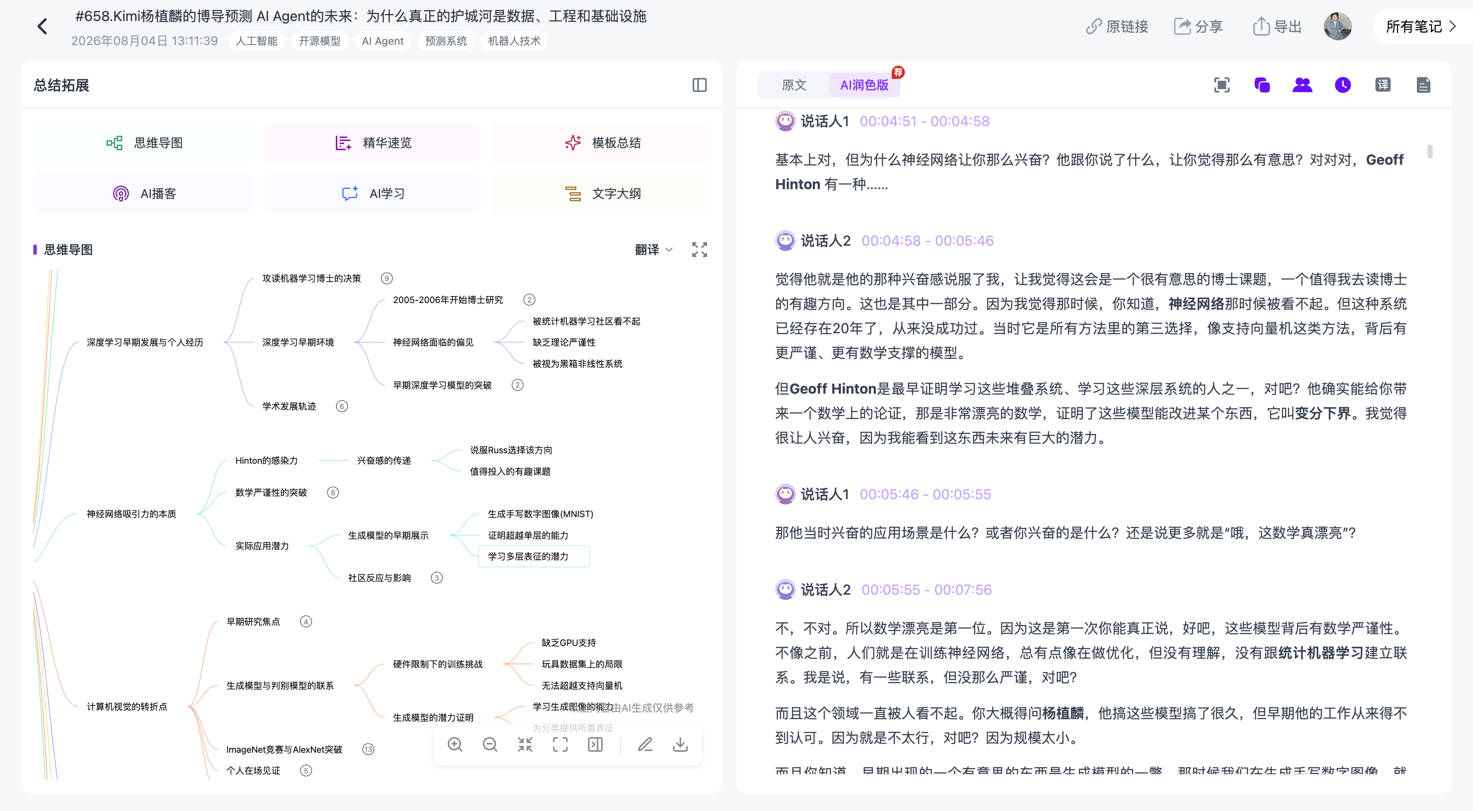The height and width of the screenshot is (811, 1473).
Task: Open the document icon in transcript toolbar
Action: point(1423,85)
